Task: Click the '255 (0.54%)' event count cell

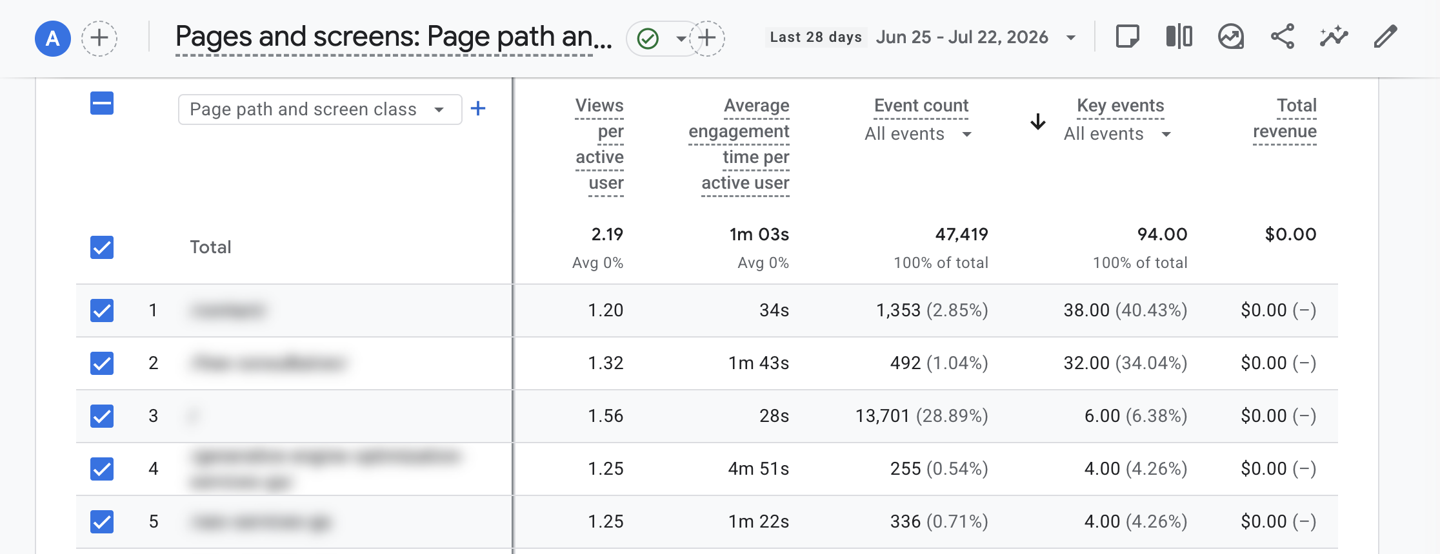Action: [939, 469]
